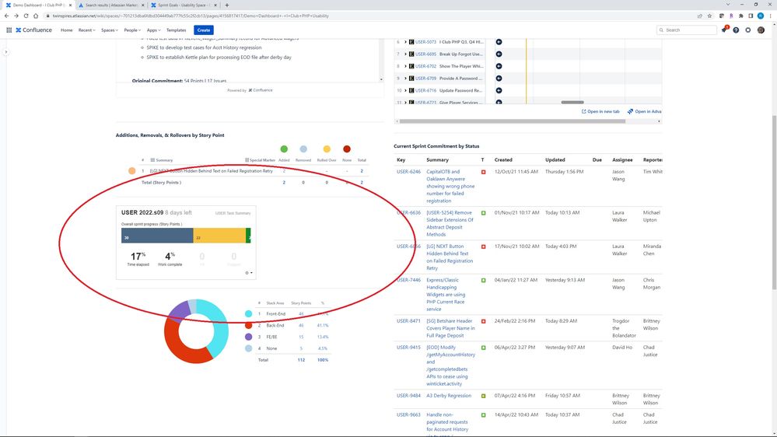Click the Create button
777x437 pixels.
coord(204,30)
